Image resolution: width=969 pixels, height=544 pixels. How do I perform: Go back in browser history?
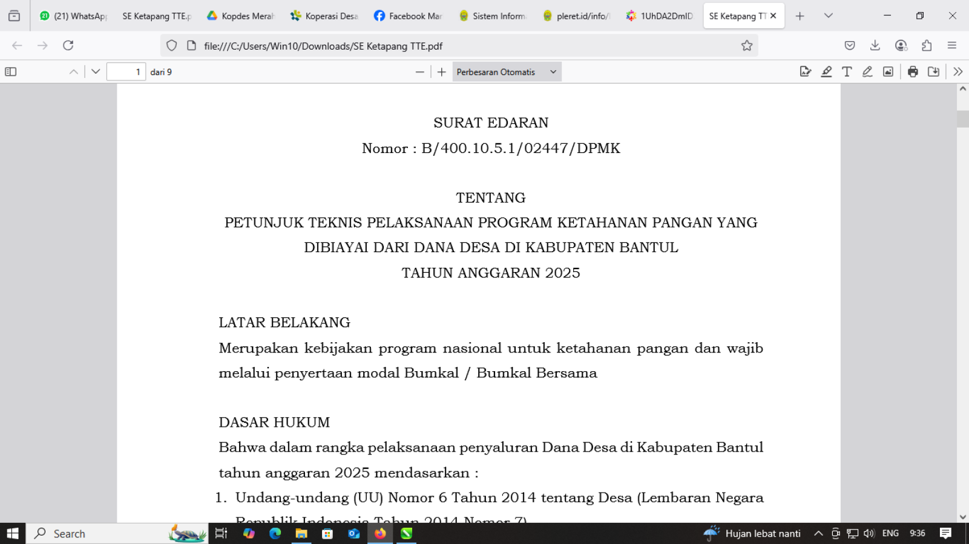17,45
